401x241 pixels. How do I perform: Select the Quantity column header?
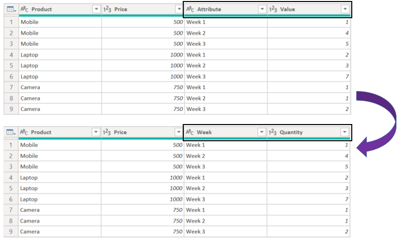tap(309, 132)
